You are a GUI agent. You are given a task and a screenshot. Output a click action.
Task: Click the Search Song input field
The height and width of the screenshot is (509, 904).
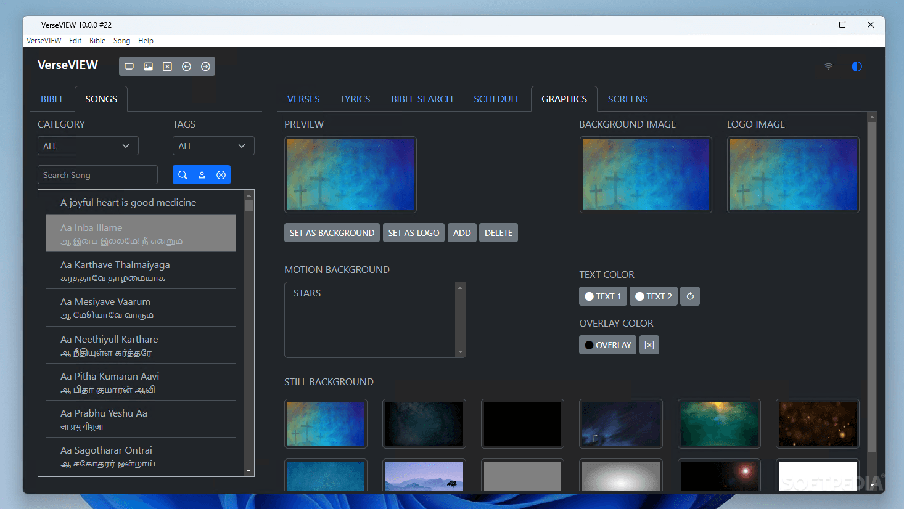coord(97,175)
